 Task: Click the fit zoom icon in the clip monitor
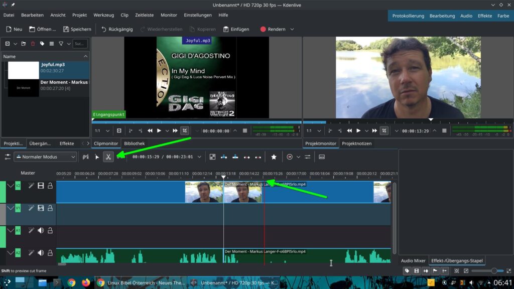[x=119, y=131]
